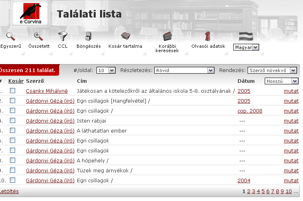Click the Olvasói adatok menu label
The image size is (303, 201).
tap(208, 46)
